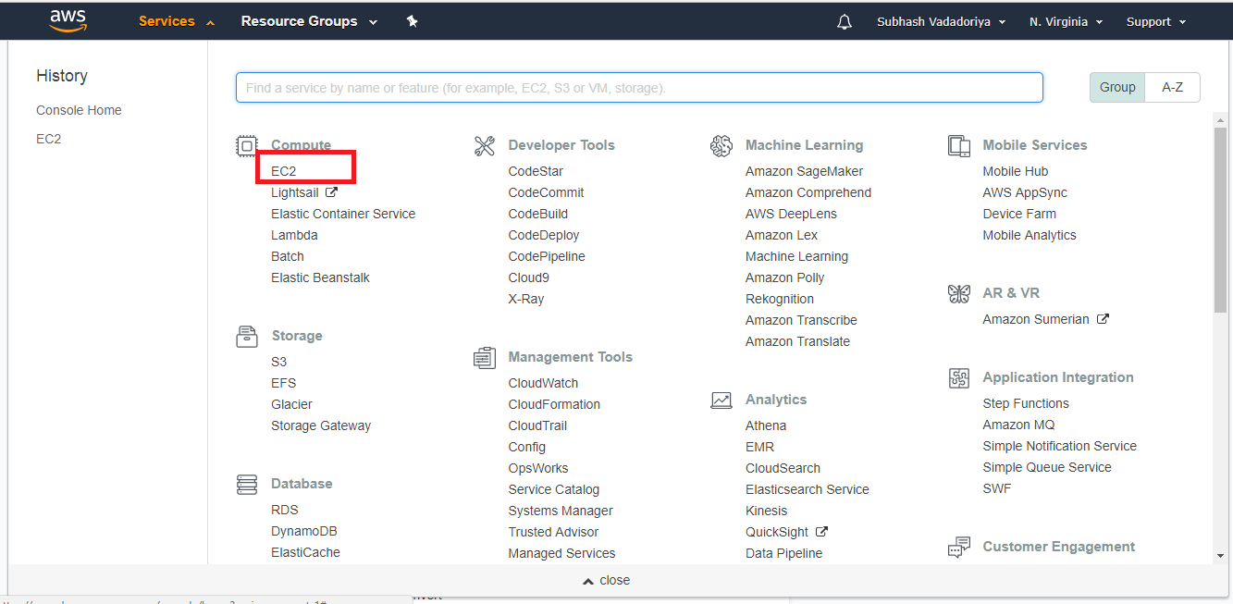Open the X-Ray service
This screenshot has height=604, width=1233.
(x=526, y=299)
